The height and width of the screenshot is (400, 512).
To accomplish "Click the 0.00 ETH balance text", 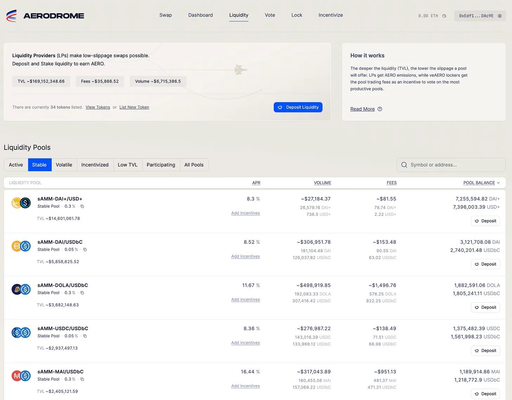I will (x=428, y=16).
